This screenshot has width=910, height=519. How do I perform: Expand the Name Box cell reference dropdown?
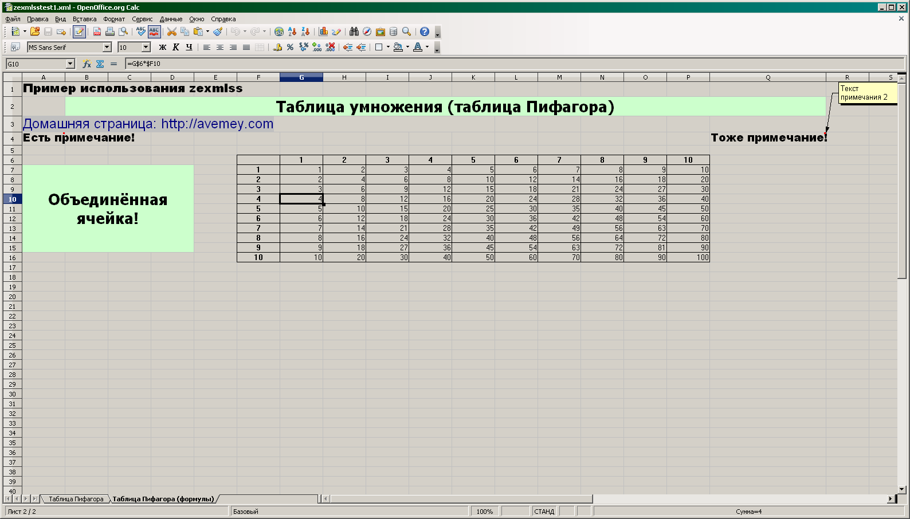click(70, 64)
